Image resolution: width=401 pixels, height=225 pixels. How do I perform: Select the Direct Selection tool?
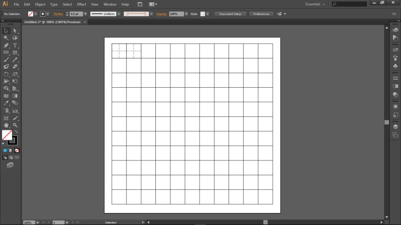pyautogui.click(x=15, y=31)
